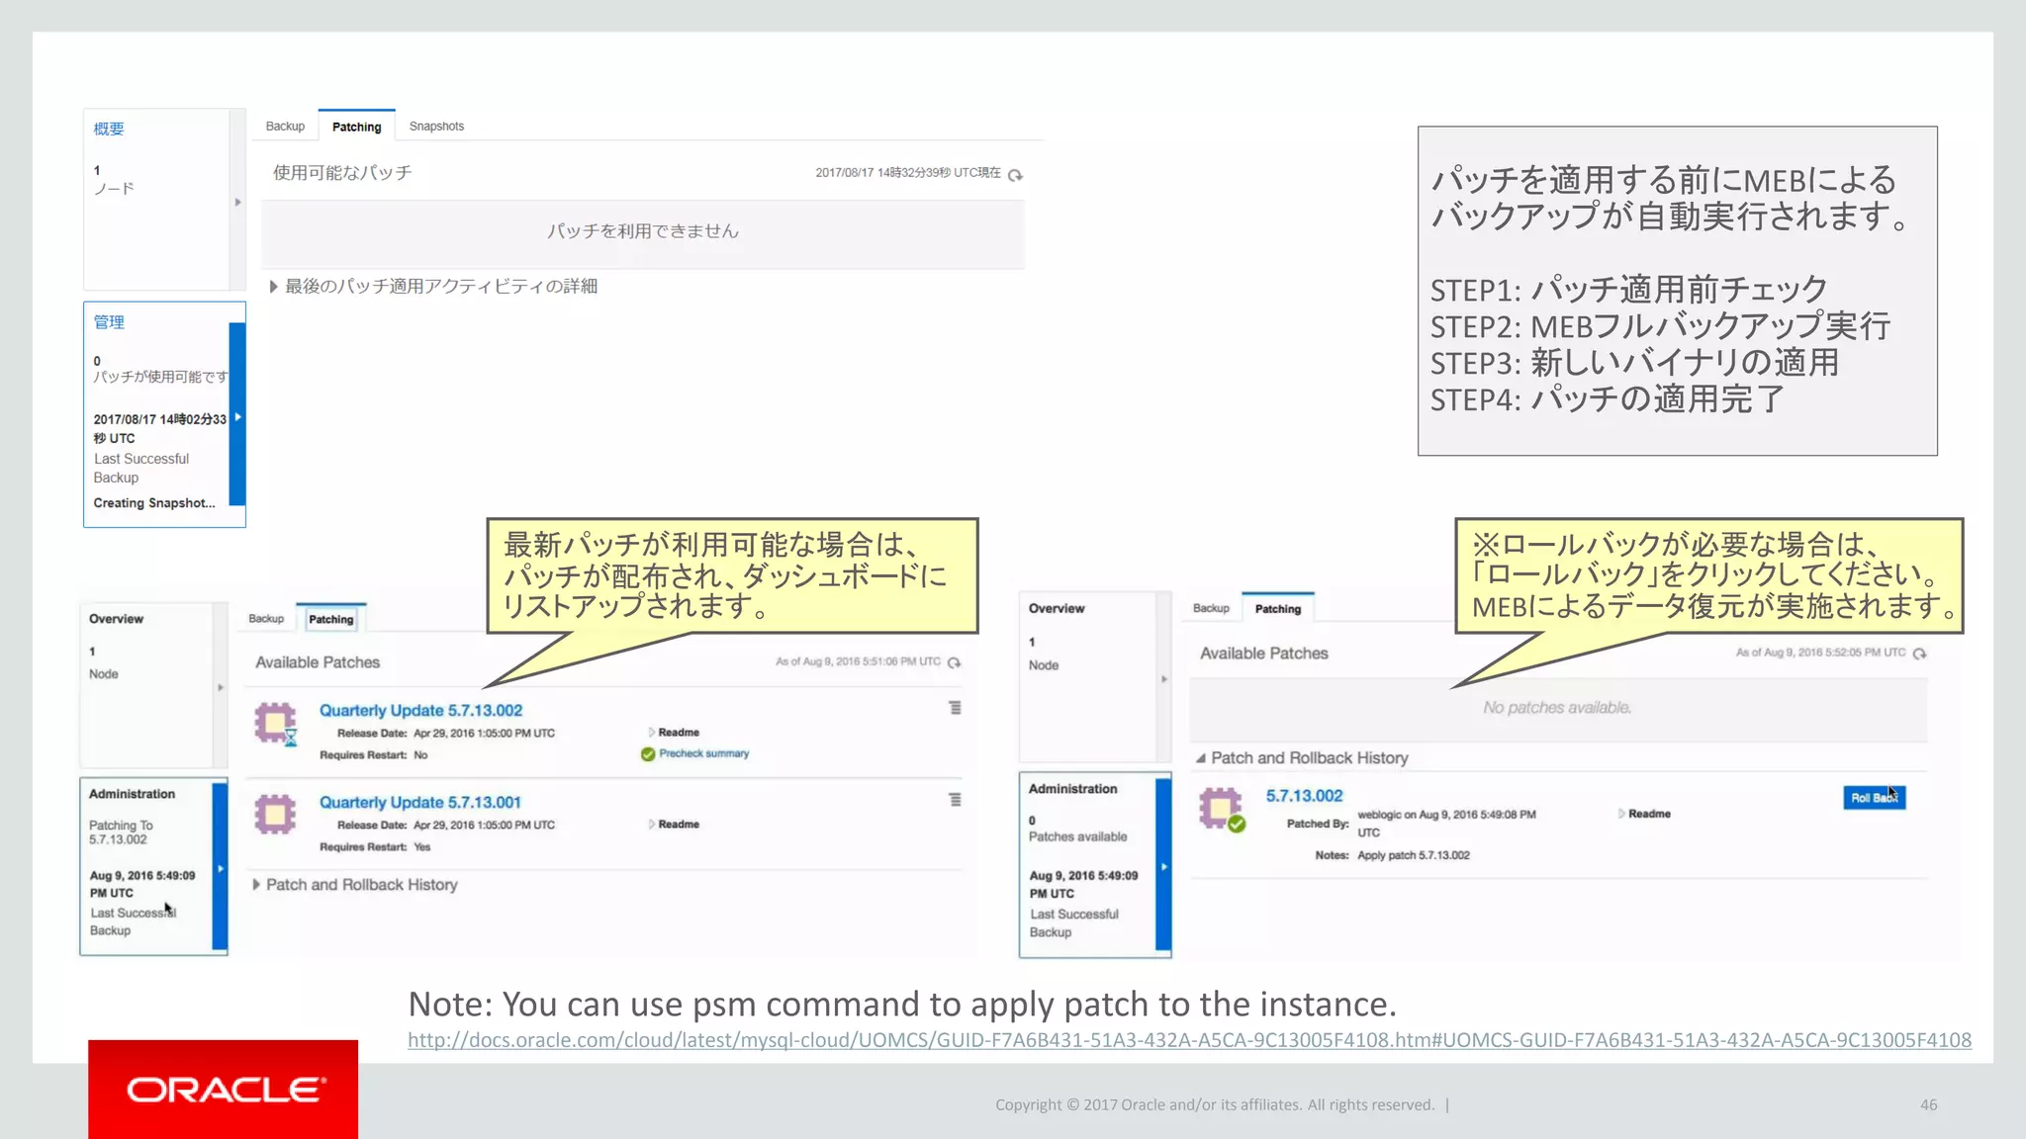The width and height of the screenshot is (2026, 1139).
Task: Open Quarterly Update 5.7.13.002 link
Action: (420, 711)
